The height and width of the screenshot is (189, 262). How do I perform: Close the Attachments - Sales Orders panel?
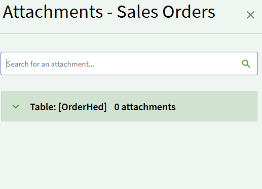tap(250, 15)
